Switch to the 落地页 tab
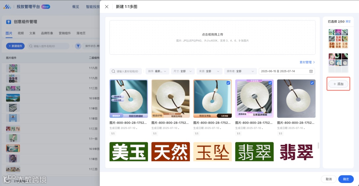 [81, 33]
